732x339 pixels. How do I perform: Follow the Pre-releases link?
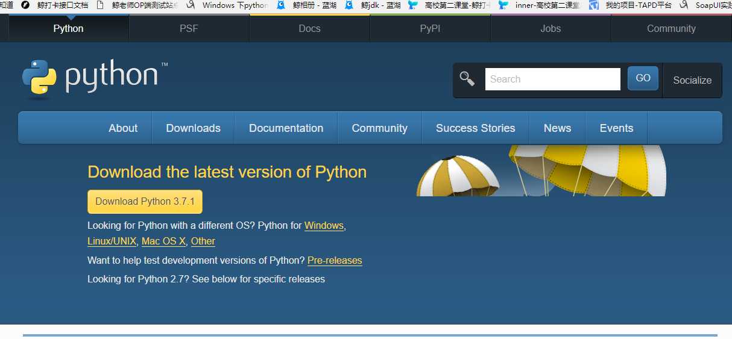(x=335, y=261)
